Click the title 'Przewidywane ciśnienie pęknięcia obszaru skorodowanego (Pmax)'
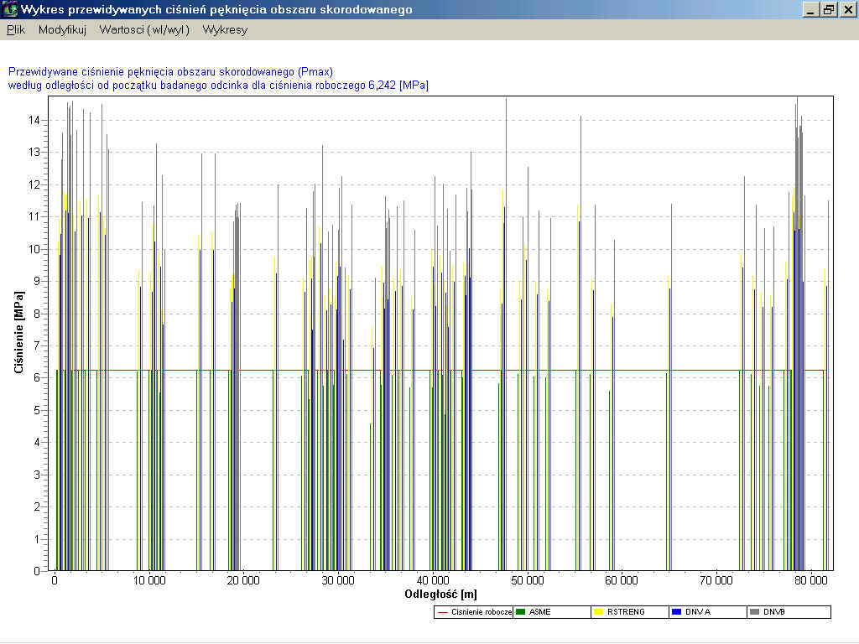Image resolution: width=859 pixels, height=644 pixels. pyautogui.click(x=170, y=72)
